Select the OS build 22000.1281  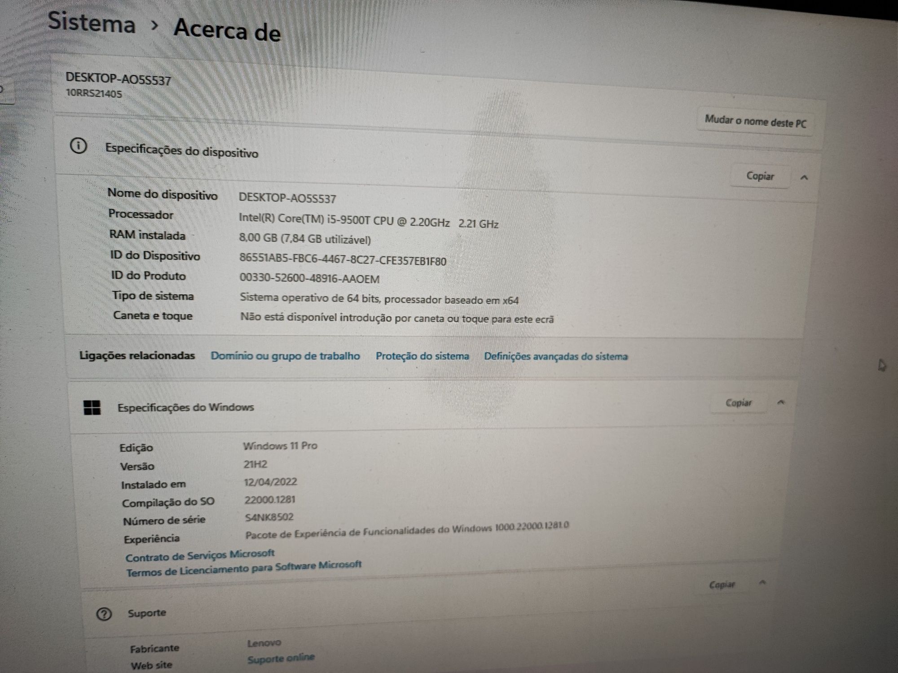(270, 499)
